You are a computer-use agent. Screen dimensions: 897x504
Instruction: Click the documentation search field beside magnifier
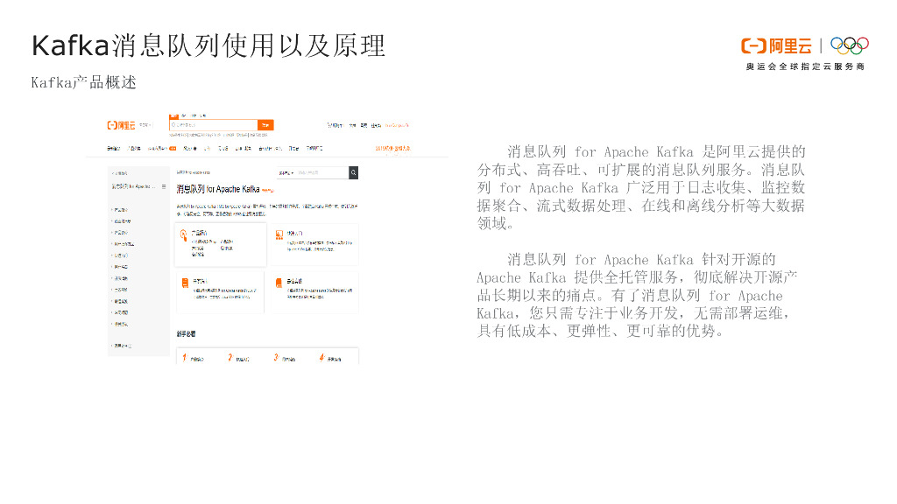(x=322, y=172)
